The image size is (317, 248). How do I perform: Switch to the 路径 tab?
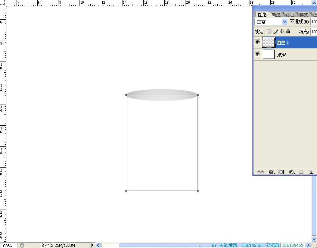[x=290, y=15]
